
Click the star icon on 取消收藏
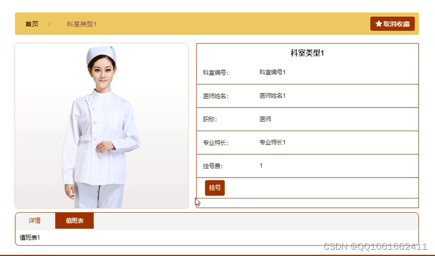[379, 24]
